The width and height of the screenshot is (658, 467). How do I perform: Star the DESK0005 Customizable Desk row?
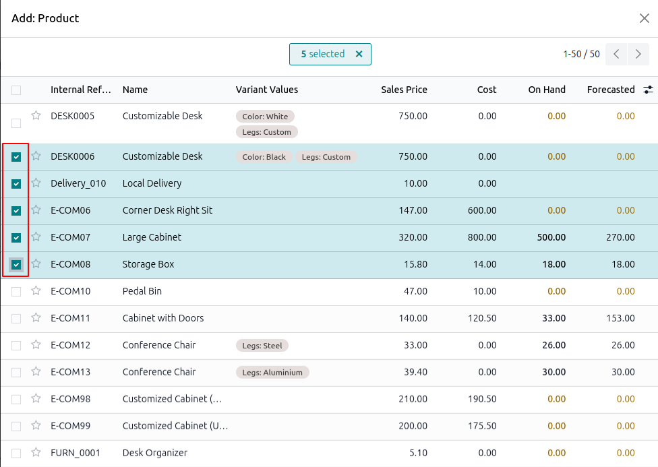point(36,116)
